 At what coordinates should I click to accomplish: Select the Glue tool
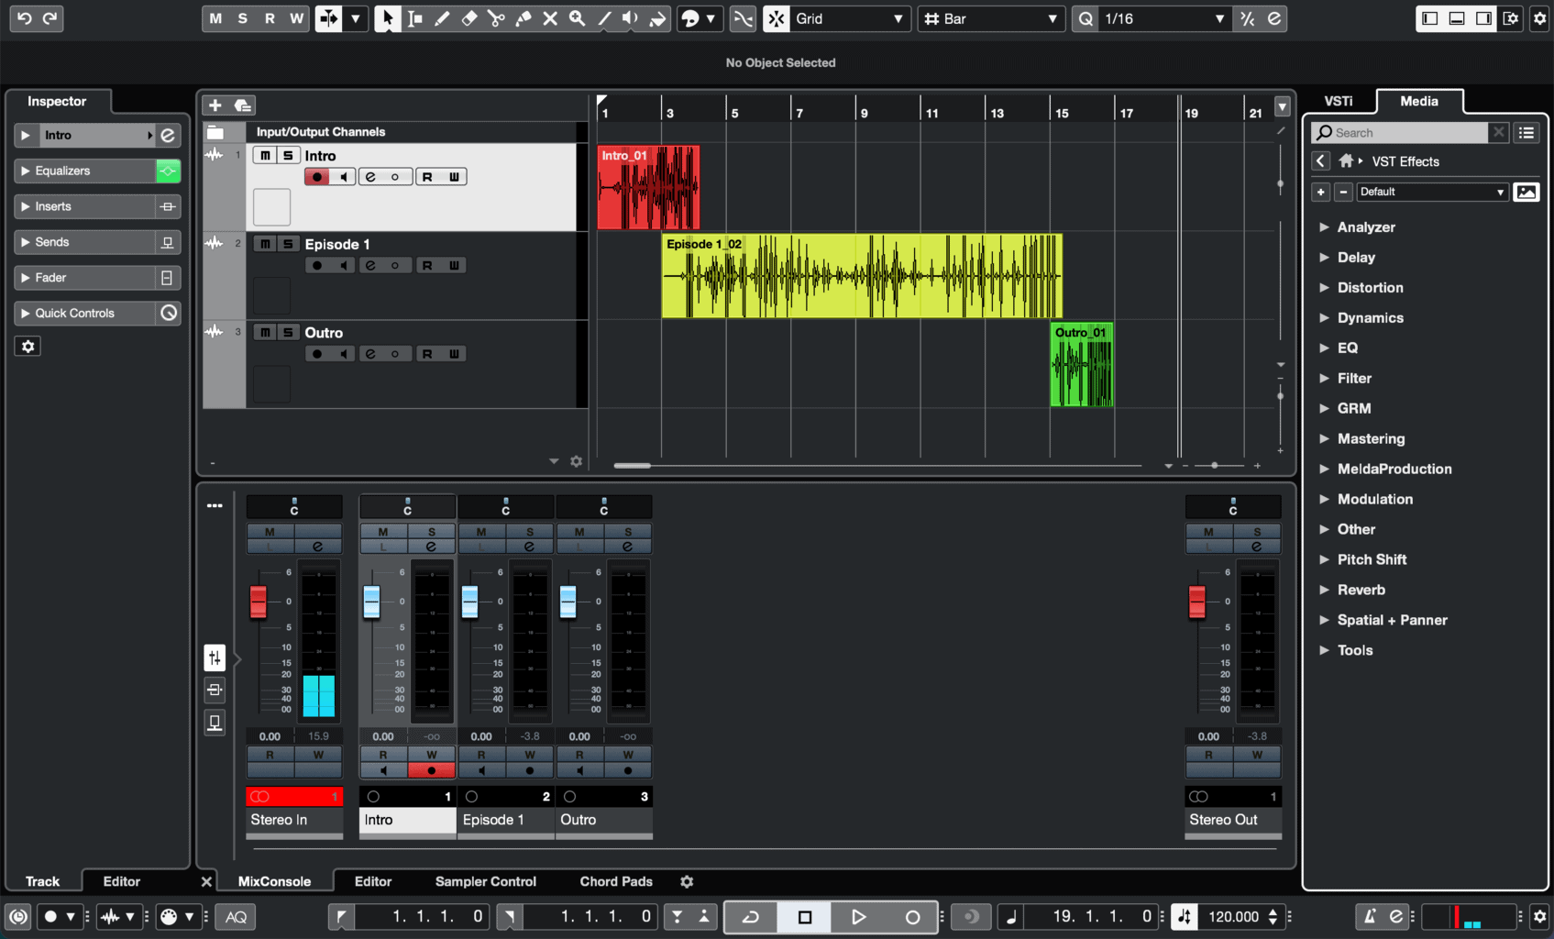coord(524,18)
